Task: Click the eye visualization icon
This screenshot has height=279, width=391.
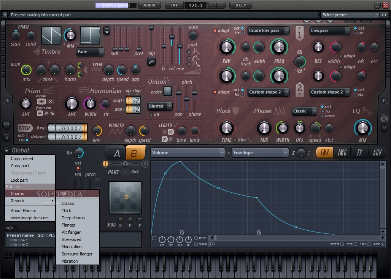Action: (x=384, y=119)
